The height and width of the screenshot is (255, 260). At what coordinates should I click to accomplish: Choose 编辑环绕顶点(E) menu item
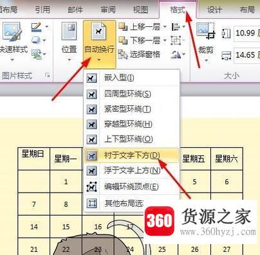(x=131, y=187)
